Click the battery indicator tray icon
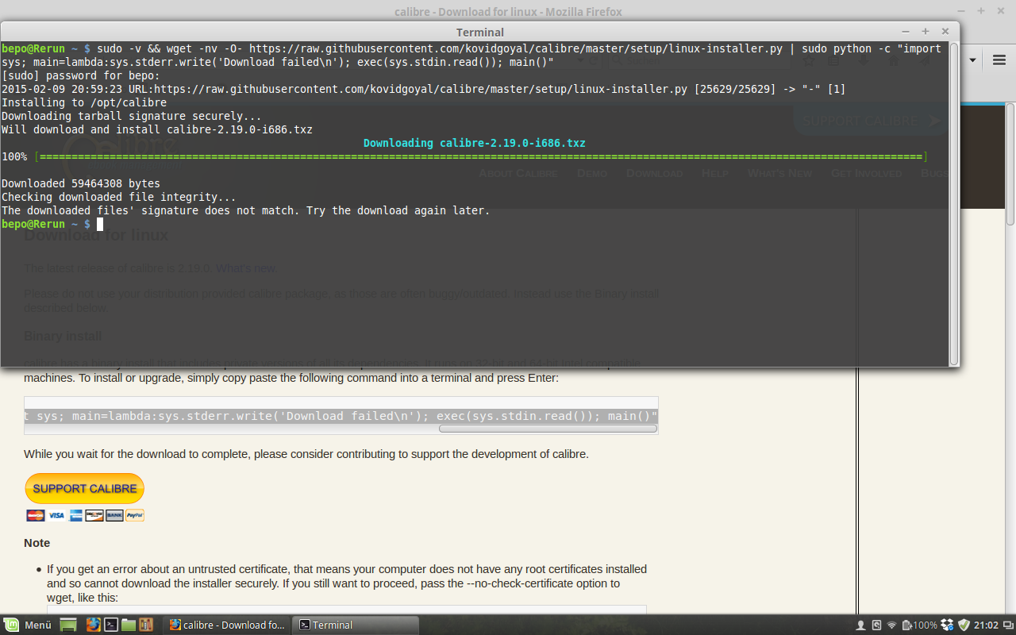Image resolution: width=1016 pixels, height=635 pixels. coord(919,625)
